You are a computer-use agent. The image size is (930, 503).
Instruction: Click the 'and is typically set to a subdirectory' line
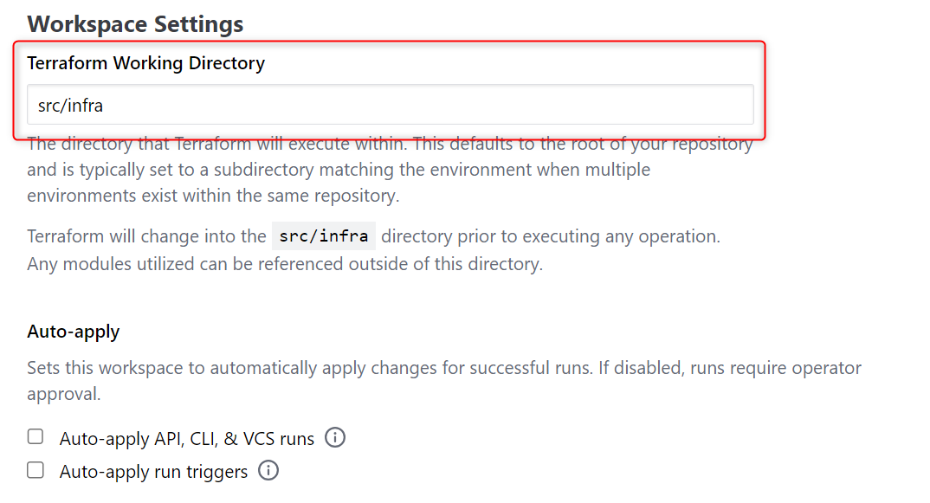pos(338,170)
